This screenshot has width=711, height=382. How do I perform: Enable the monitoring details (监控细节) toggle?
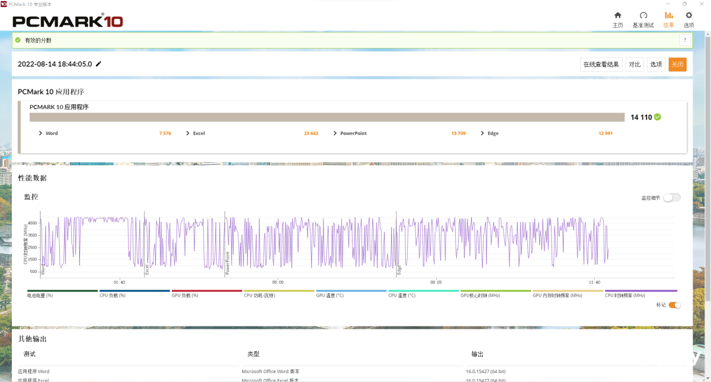click(671, 198)
